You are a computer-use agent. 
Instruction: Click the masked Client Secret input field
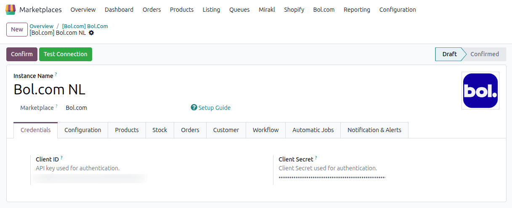332,178
